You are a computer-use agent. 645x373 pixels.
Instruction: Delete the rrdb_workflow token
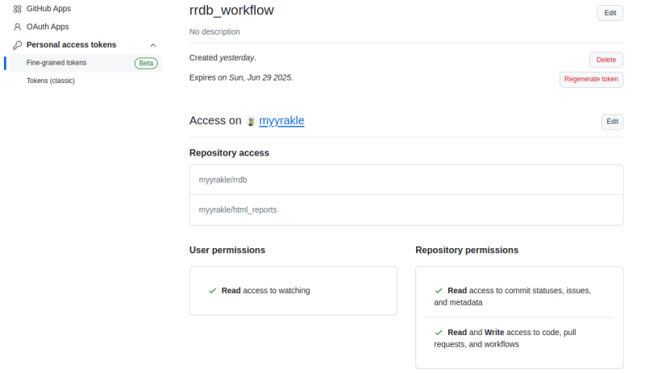coord(605,60)
